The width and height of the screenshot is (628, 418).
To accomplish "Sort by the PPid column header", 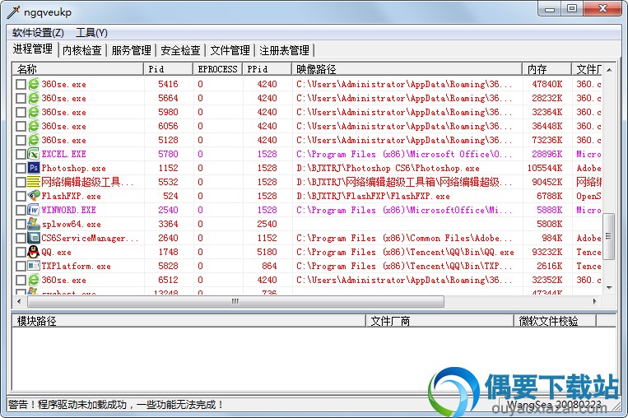I will point(267,69).
